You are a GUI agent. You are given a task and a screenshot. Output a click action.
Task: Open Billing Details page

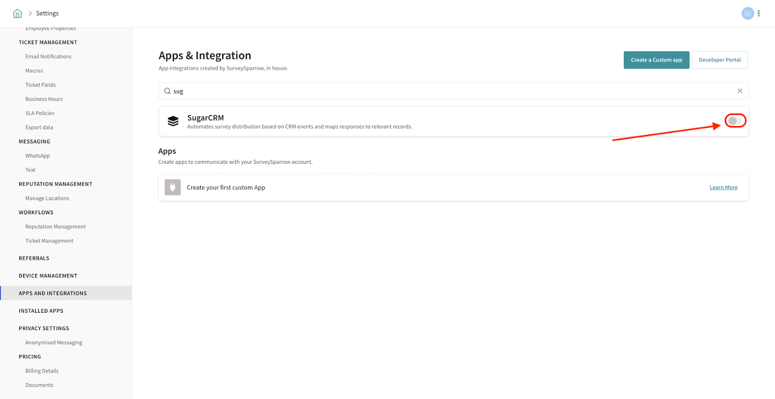click(42, 371)
